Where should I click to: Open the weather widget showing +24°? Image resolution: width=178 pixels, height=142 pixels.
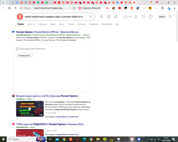point(128,17)
